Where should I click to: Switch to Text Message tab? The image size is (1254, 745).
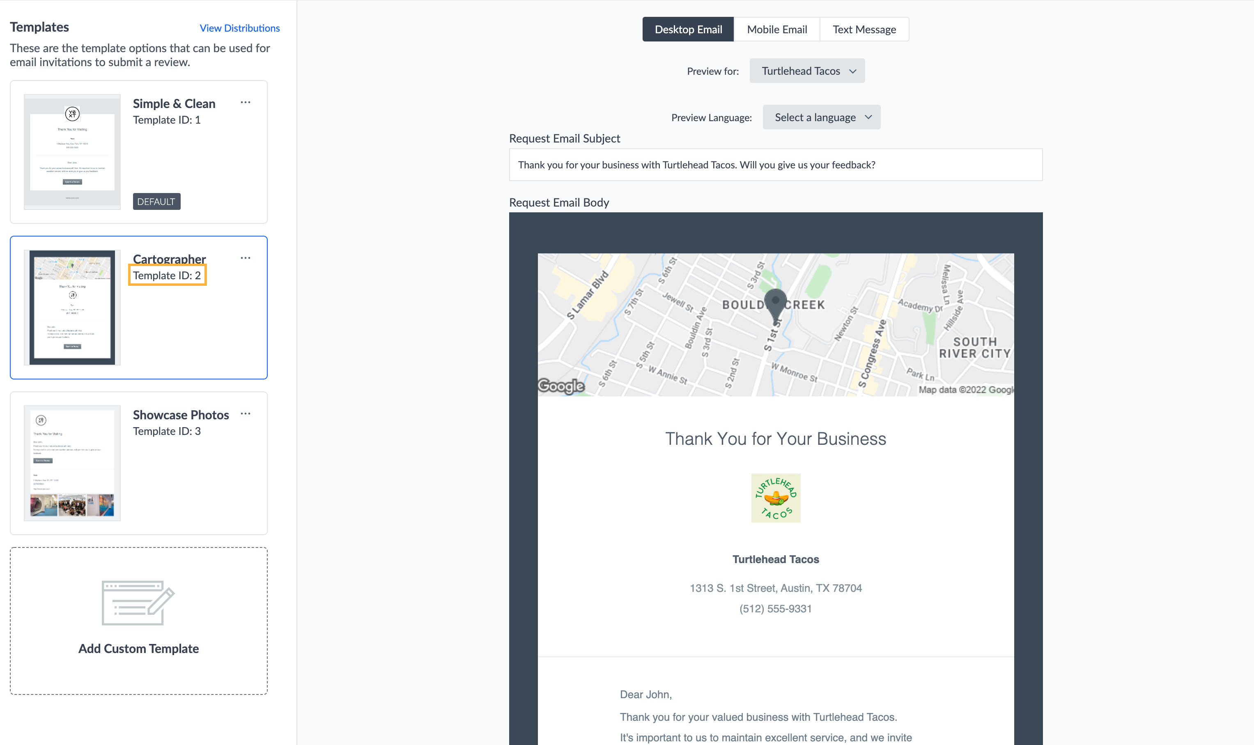point(864,30)
